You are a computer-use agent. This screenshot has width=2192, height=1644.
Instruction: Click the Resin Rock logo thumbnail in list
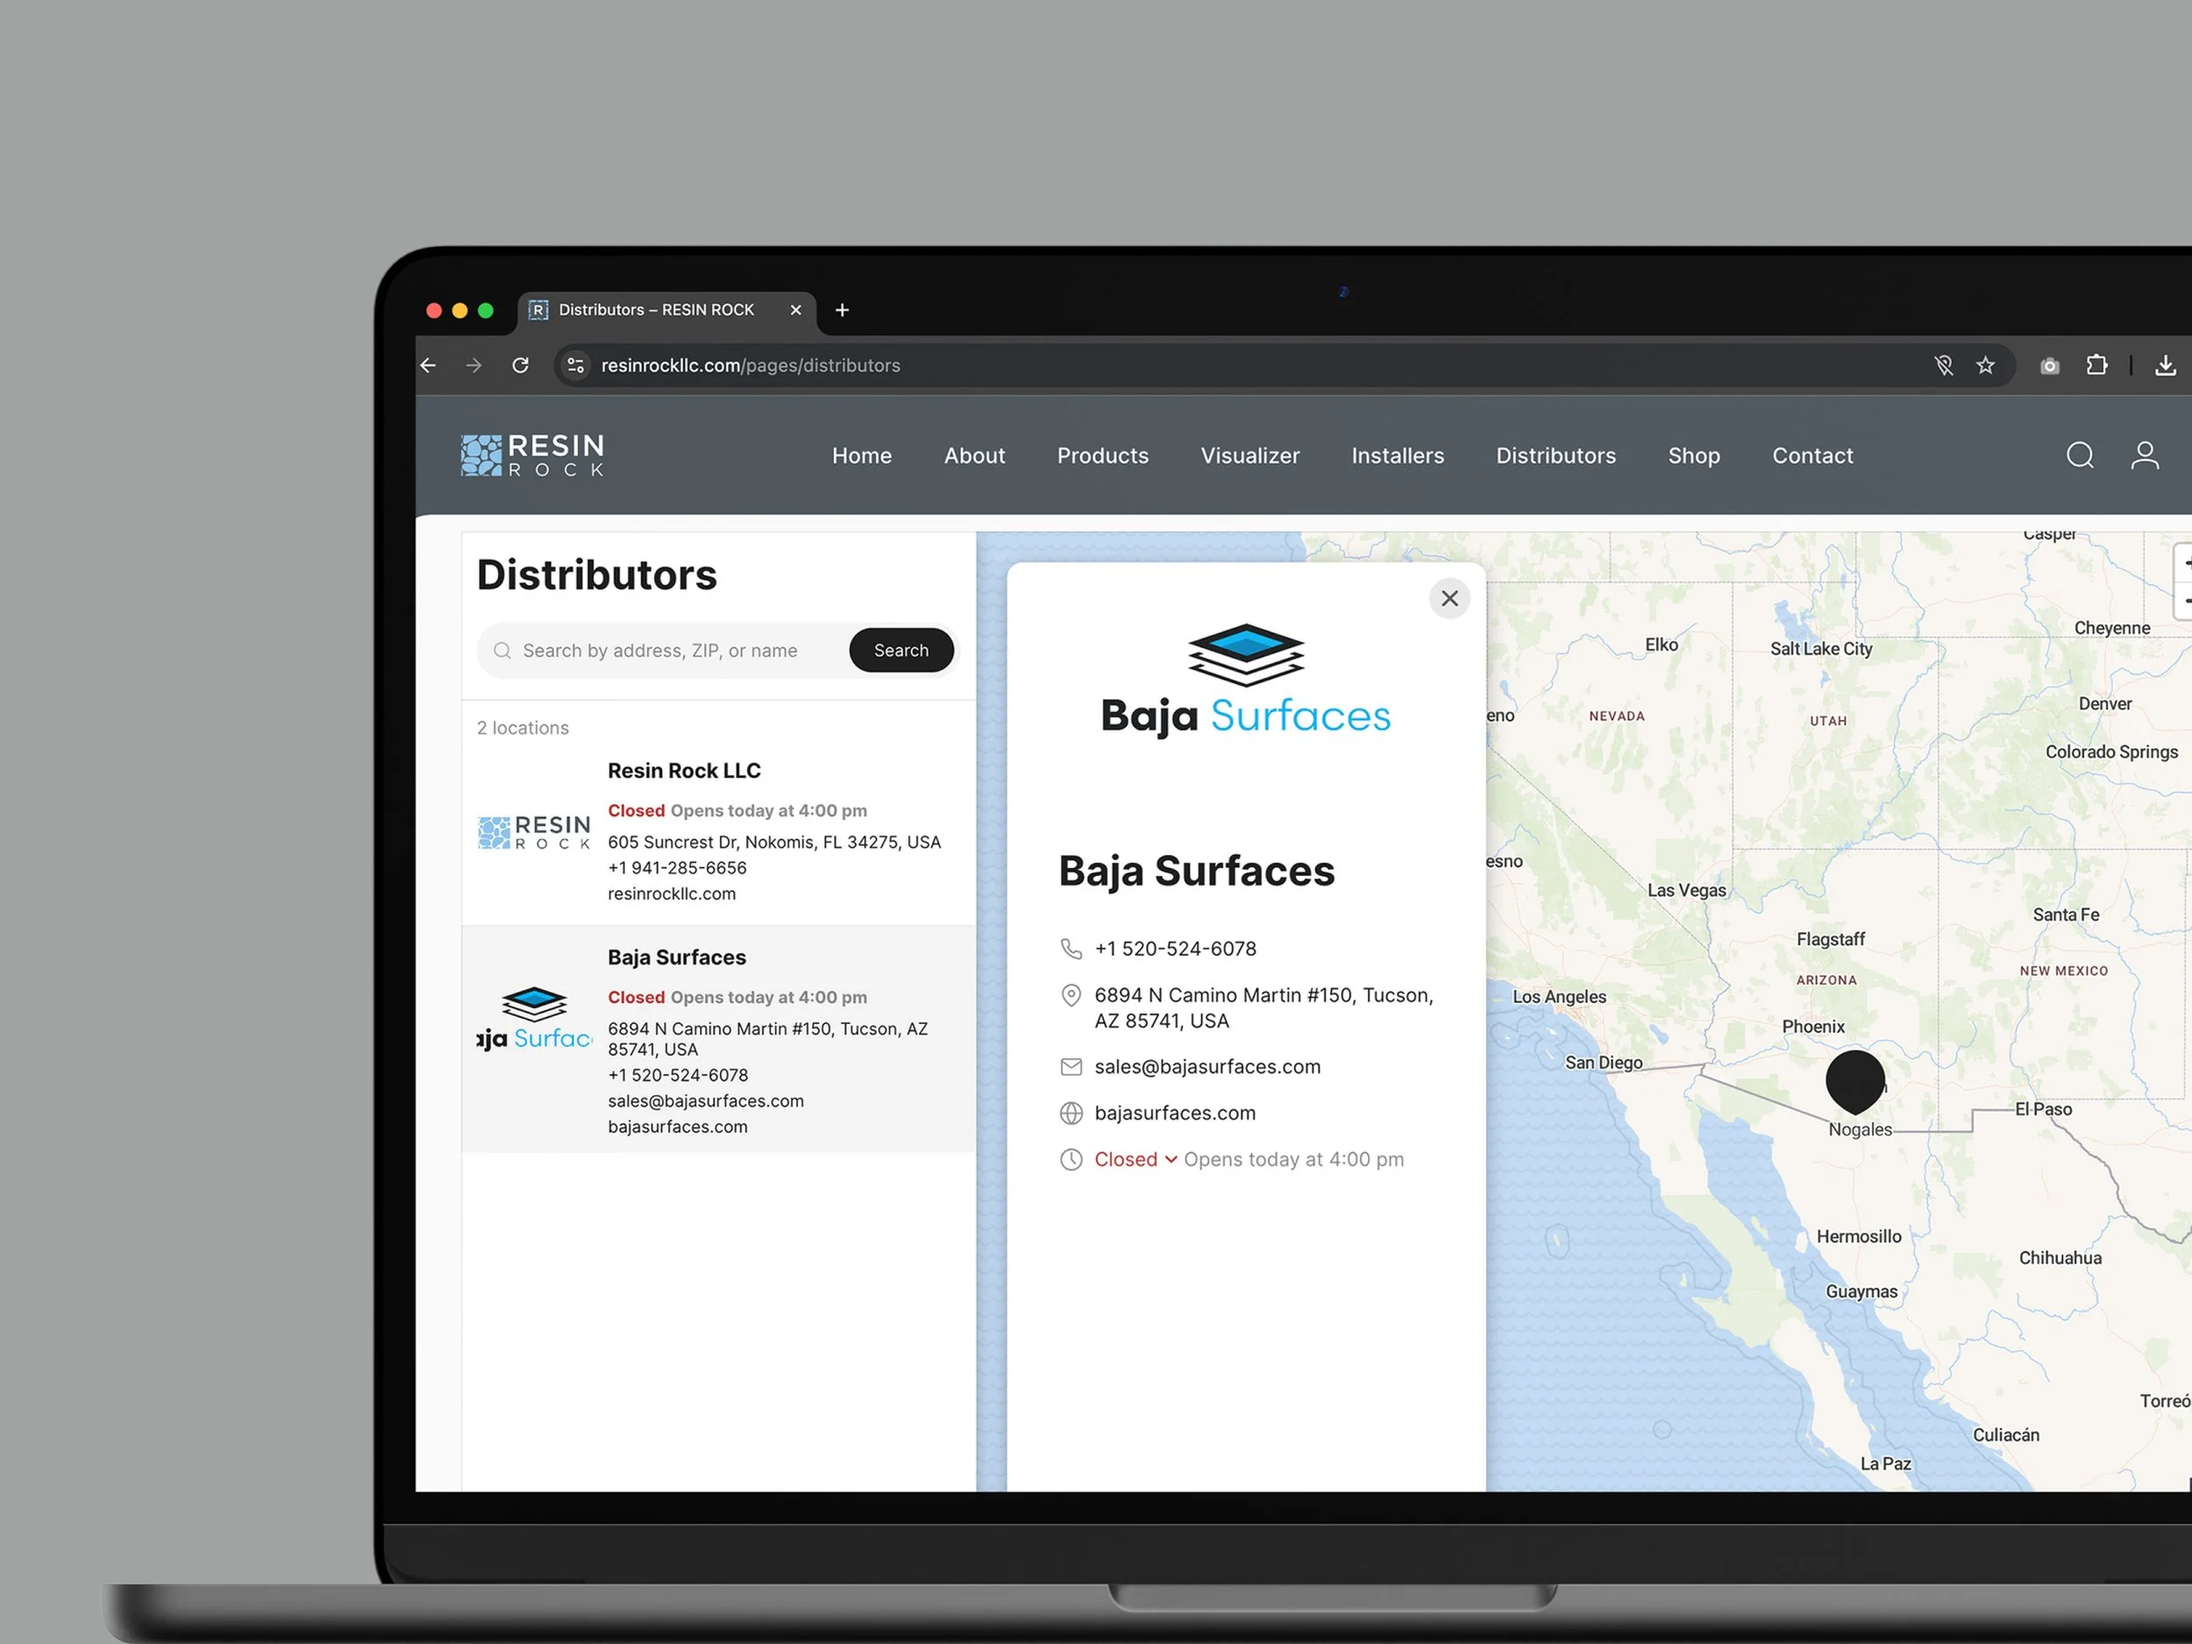(x=534, y=832)
